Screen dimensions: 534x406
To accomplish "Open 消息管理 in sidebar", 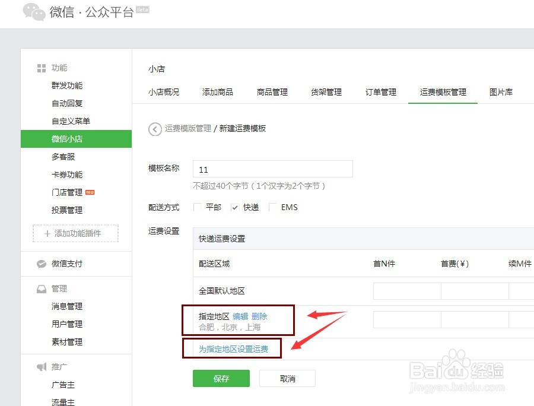I will 67,306.
